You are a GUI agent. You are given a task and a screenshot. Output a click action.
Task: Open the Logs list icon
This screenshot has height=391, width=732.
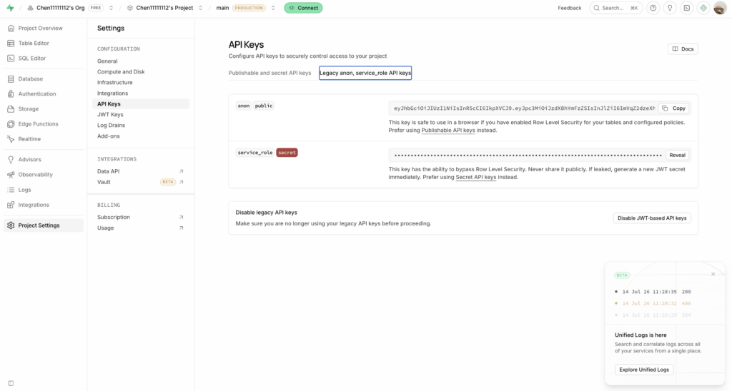coord(11,190)
